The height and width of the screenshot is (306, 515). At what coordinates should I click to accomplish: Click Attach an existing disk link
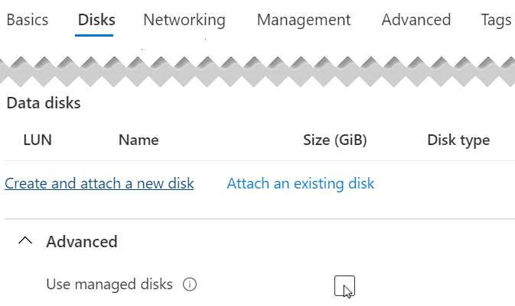[x=301, y=183]
